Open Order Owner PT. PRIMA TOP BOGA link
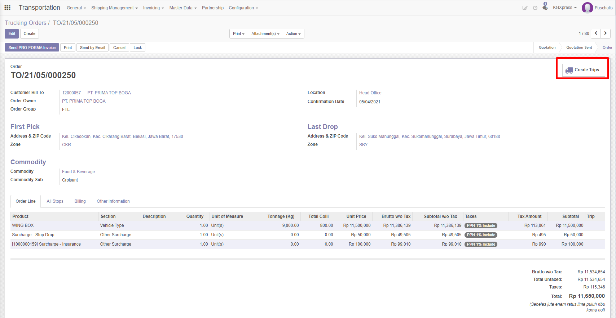 (x=84, y=101)
